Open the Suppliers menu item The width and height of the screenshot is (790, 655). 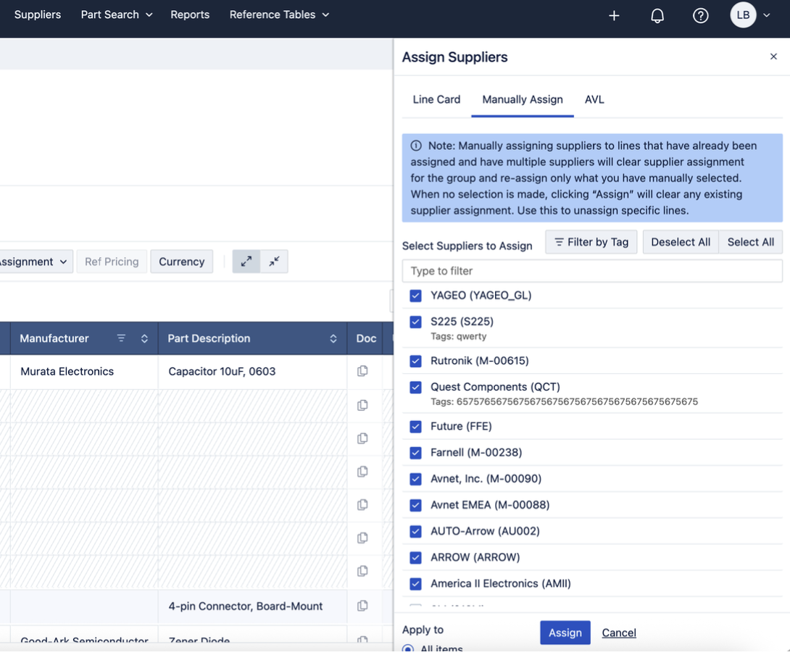(37, 14)
